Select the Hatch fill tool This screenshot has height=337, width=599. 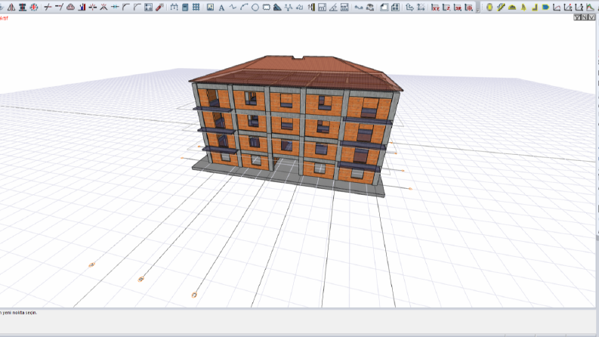277,7
